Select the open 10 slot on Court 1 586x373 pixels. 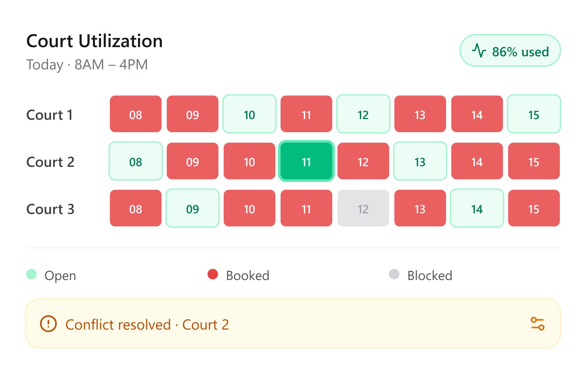250,114
